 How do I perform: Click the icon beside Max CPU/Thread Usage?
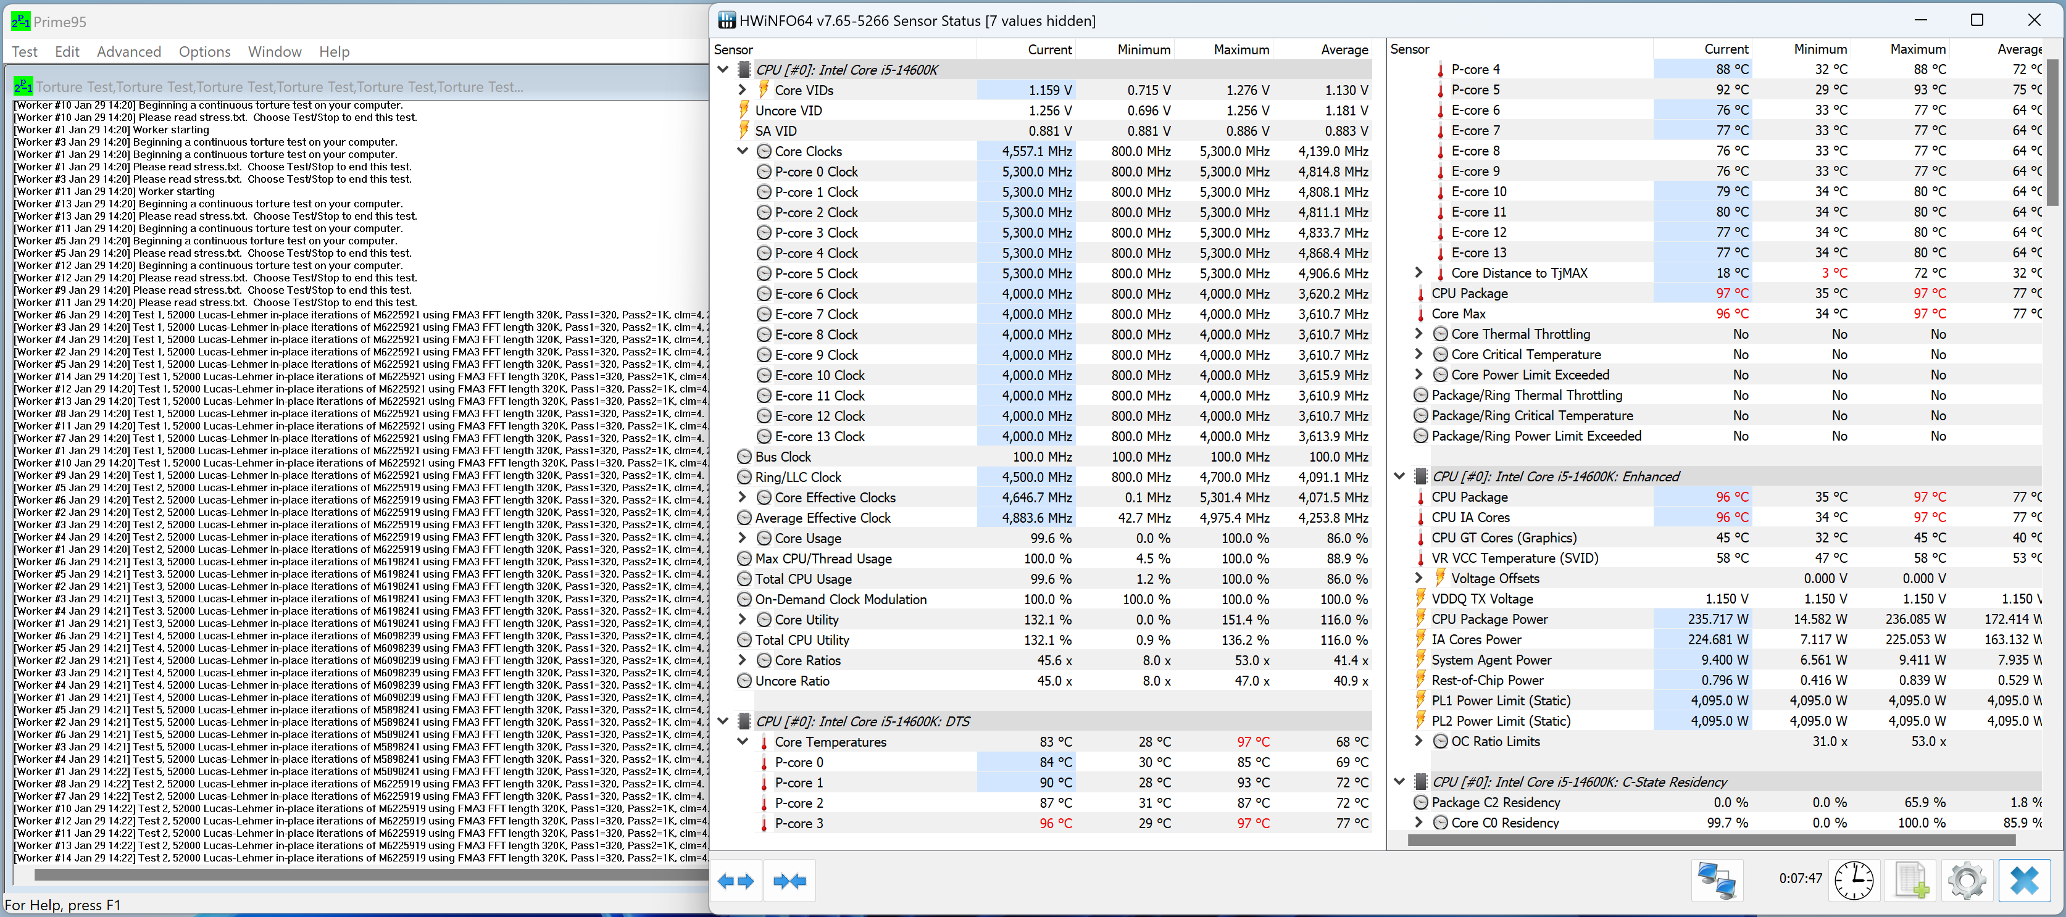tap(744, 558)
